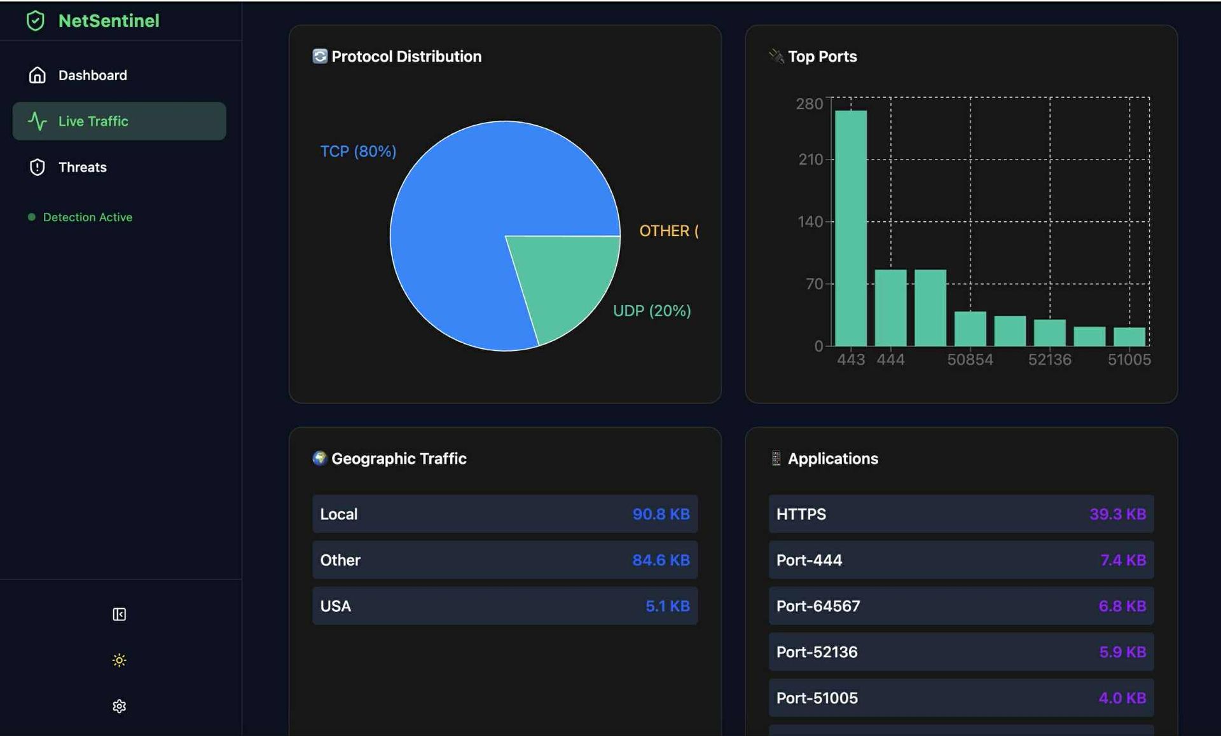
Task: Collapse the sidebar using the panel icon
Action: (x=119, y=614)
